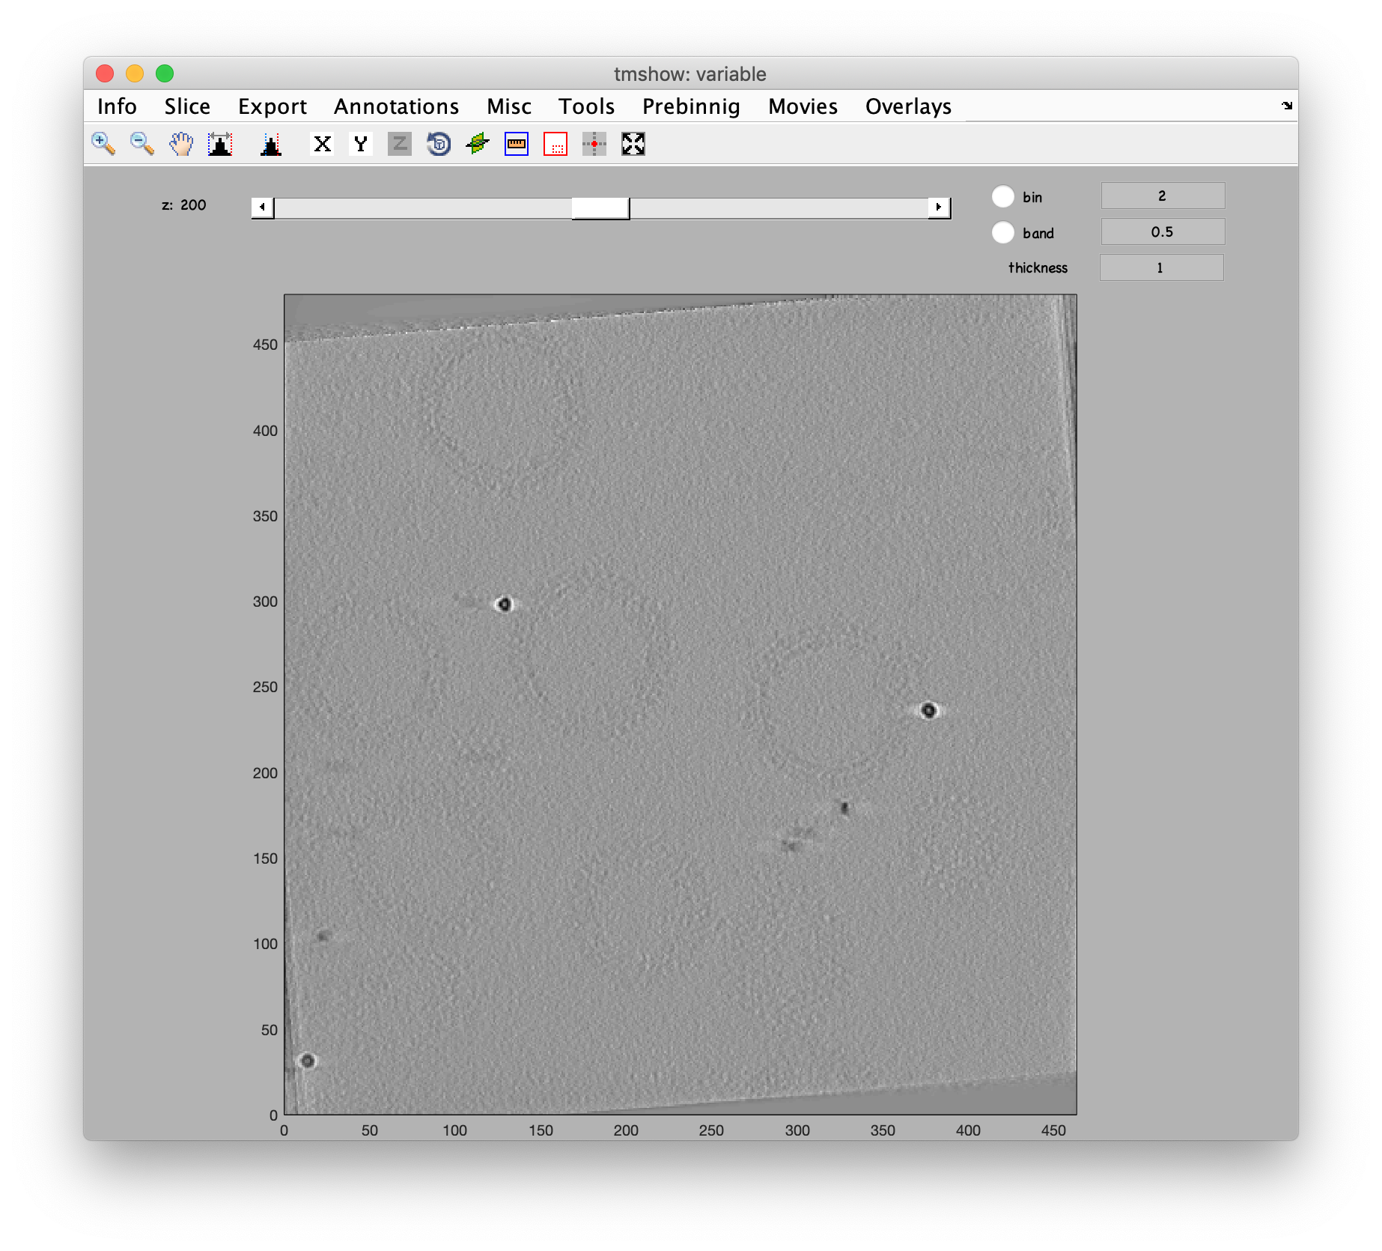Click the histogram contrast adjustment button
This screenshot has height=1251, width=1382.
tap(219, 144)
